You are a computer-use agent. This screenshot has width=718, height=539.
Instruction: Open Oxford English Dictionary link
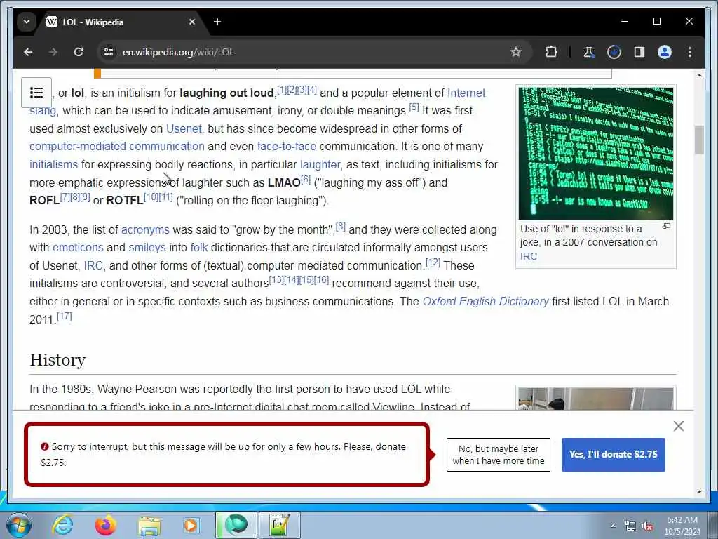[x=485, y=302]
